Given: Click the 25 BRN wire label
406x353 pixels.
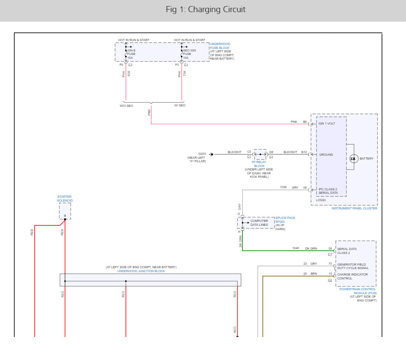Looking at the screenshot, I should click(310, 273).
